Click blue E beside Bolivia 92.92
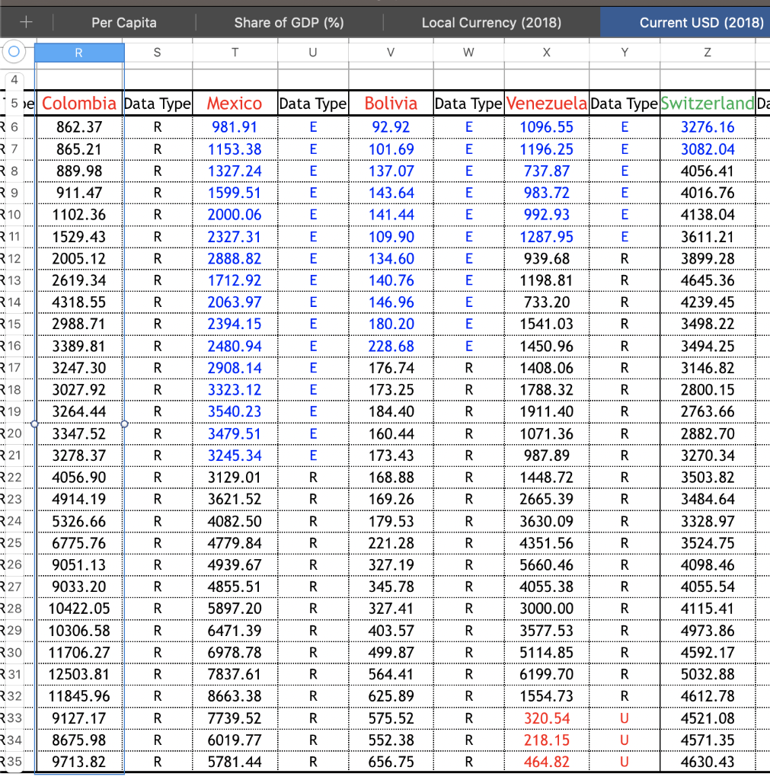Image resolution: width=770 pixels, height=780 pixels. pyautogui.click(x=468, y=127)
